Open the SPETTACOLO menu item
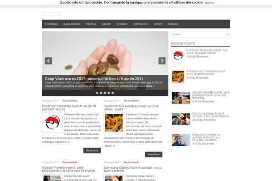272x181 pixels. coord(141,24)
